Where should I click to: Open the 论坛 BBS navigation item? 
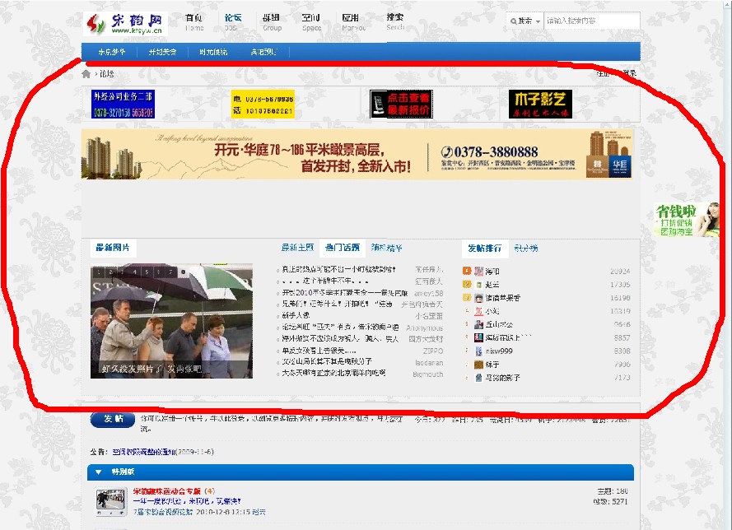pos(232,22)
